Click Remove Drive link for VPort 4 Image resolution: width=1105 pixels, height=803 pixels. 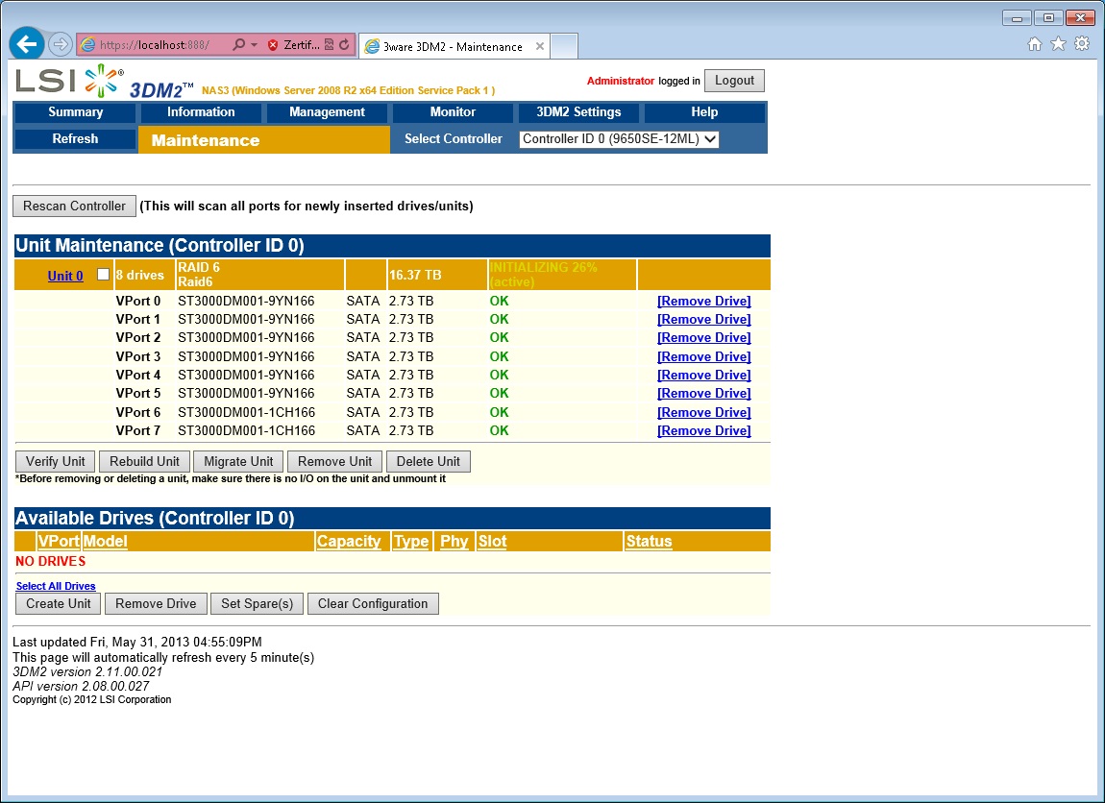tap(704, 375)
